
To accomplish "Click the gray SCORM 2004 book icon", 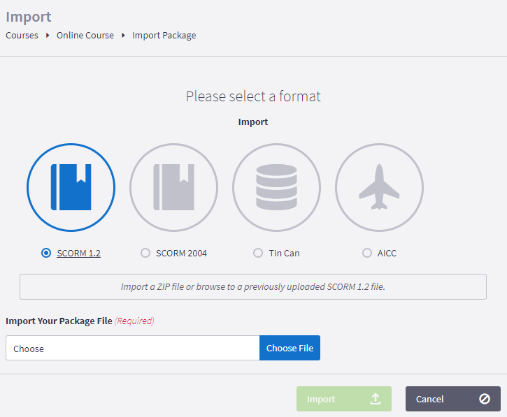I will click(173, 187).
